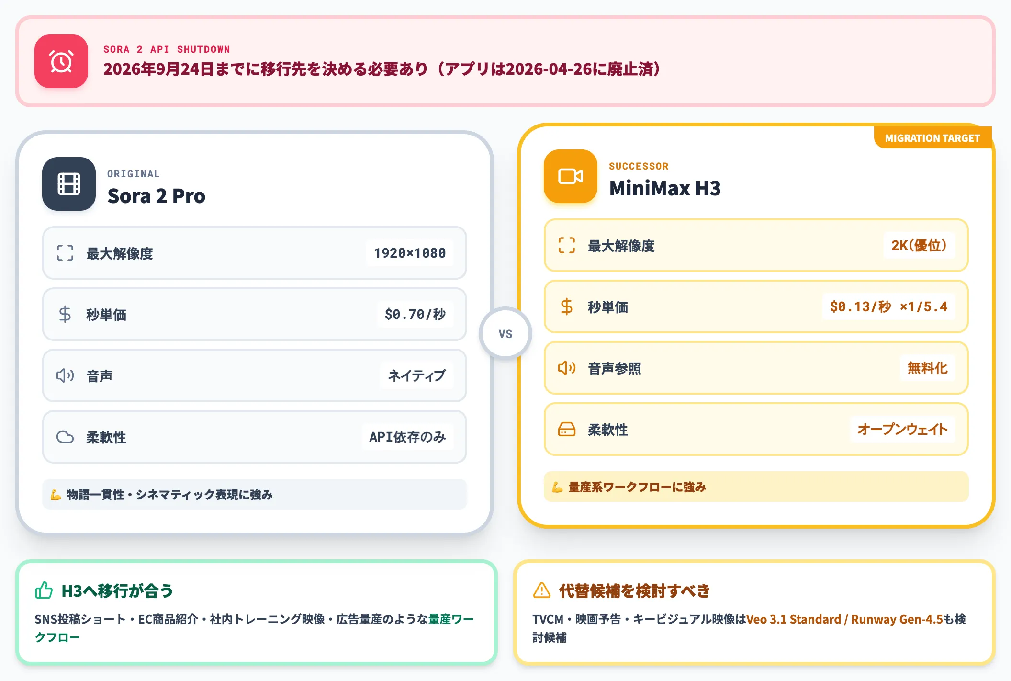
Task: Click the MiniMax H3 title
Action: coord(665,188)
